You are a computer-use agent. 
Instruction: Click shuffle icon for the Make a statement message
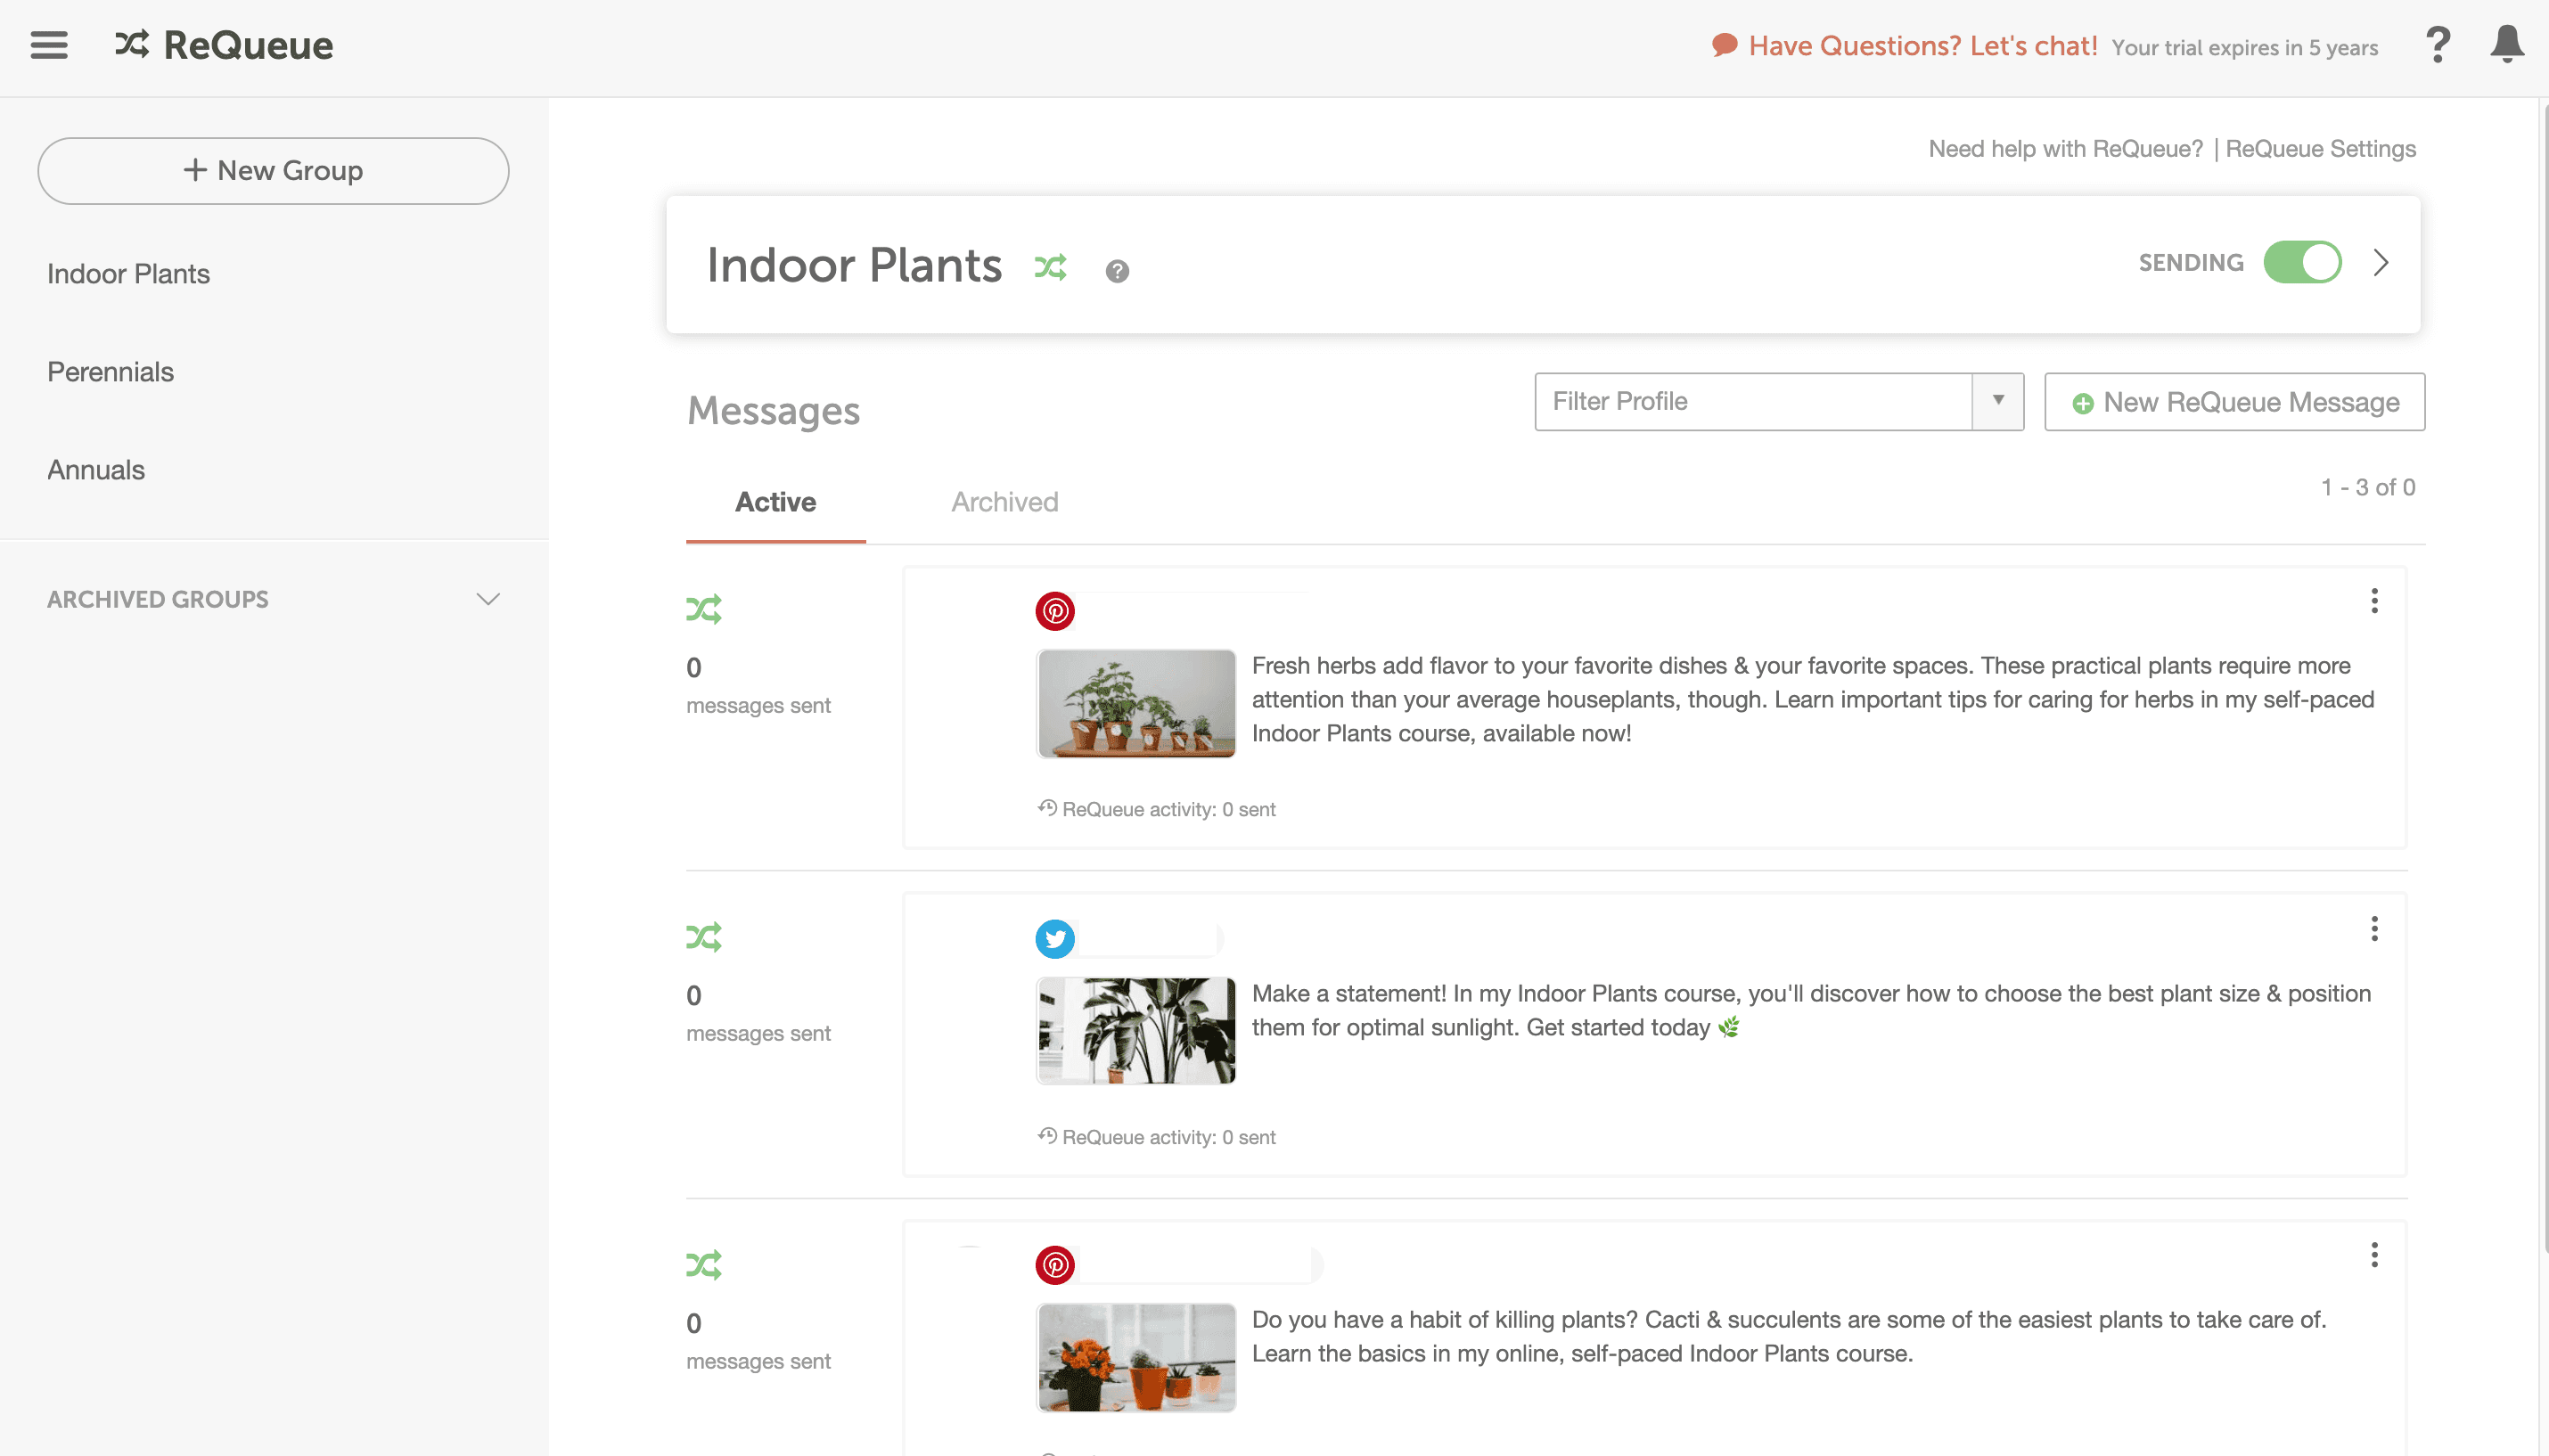pyautogui.click(x=704, y=937)
